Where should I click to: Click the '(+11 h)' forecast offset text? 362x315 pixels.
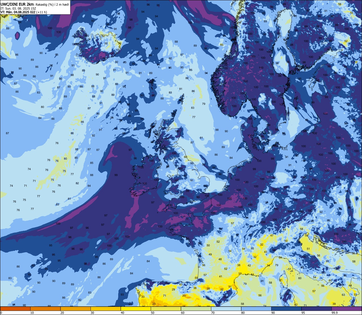(x=42, y=12)
